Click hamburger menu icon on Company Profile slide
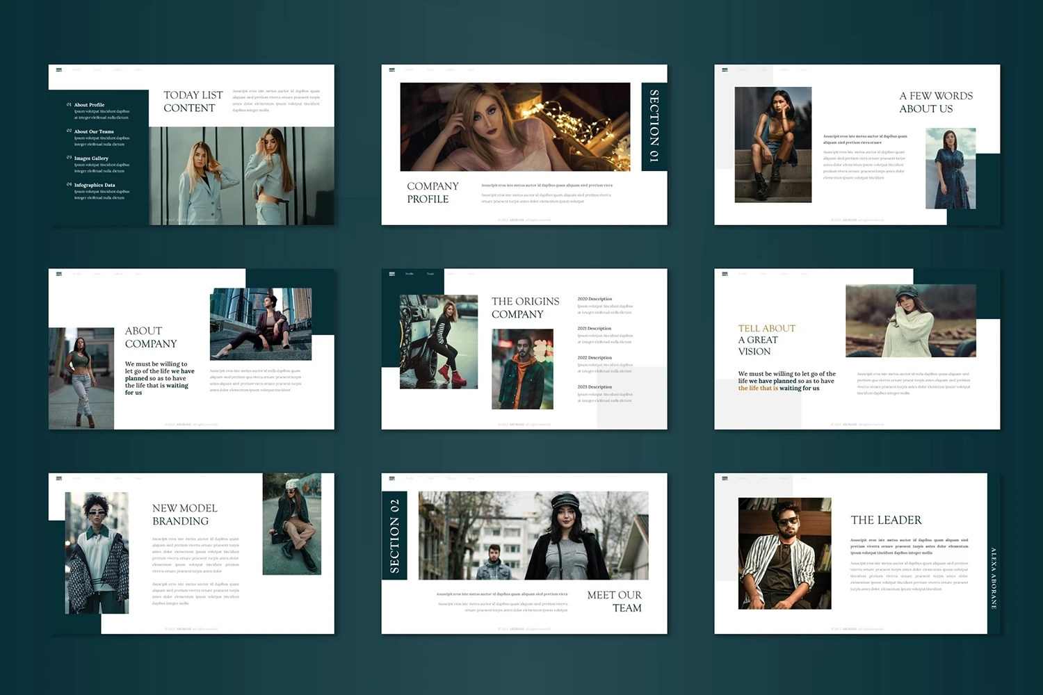The width and height of the screenshot is (1043, 695). pyautogui.click(x=392, y=69)
